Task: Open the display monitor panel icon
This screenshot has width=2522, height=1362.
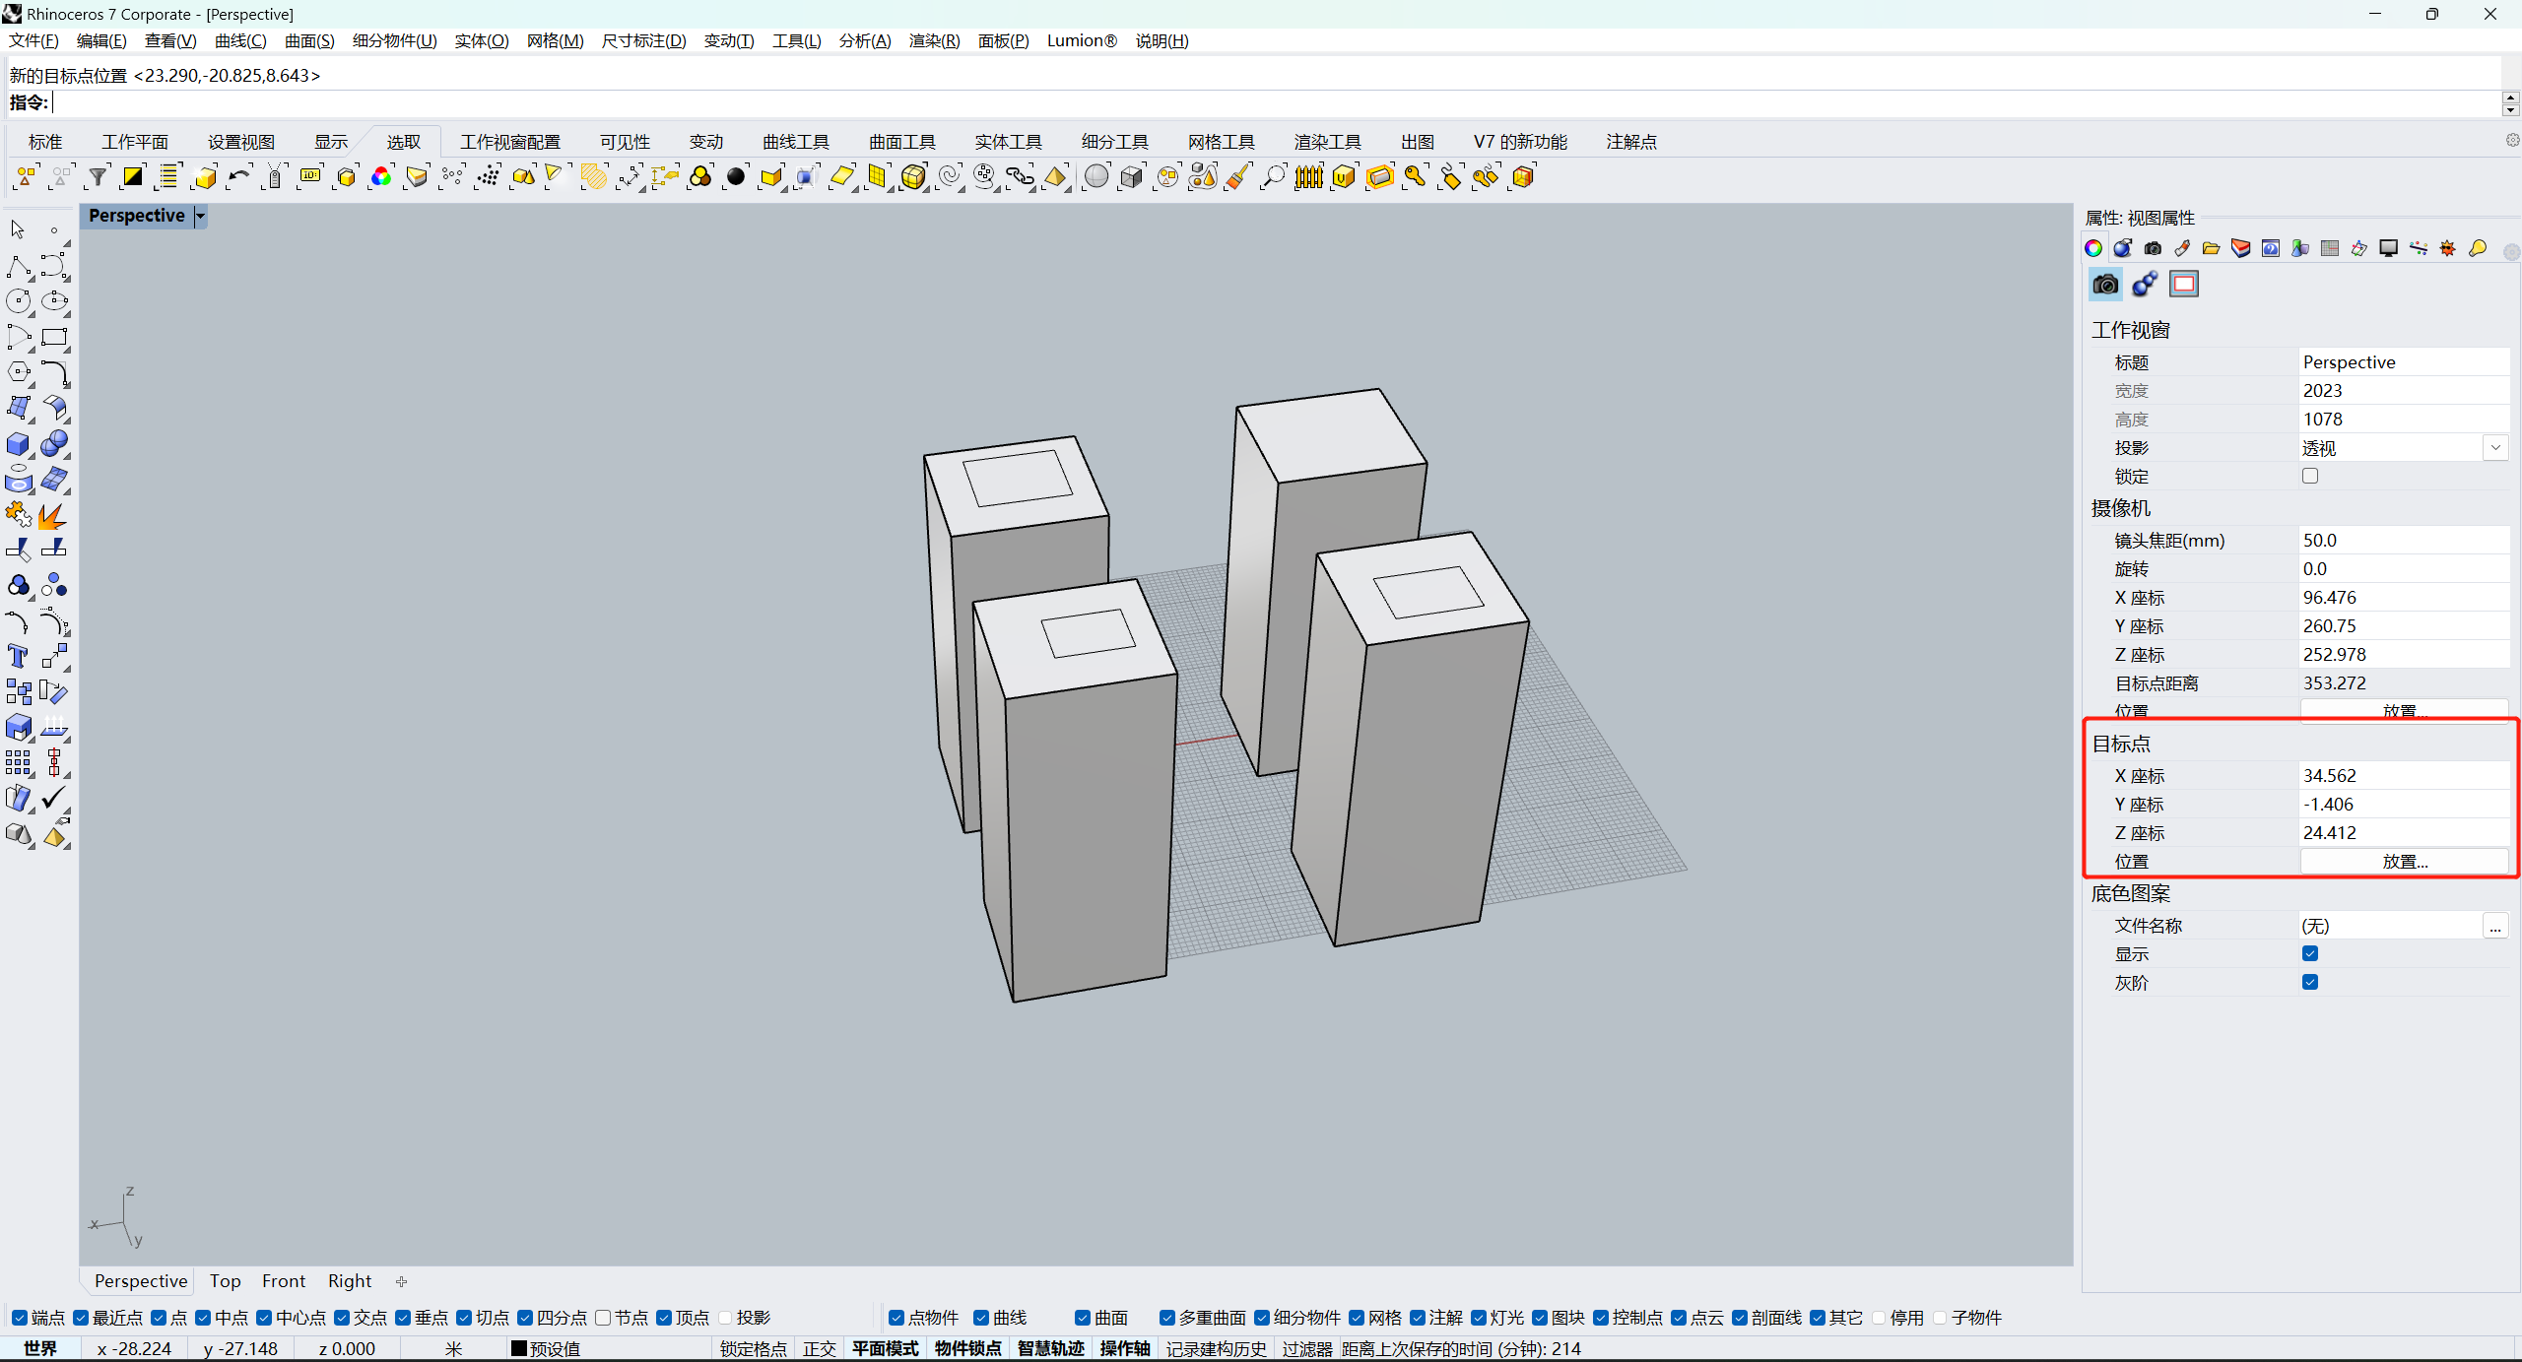Action: (2388, 248)
